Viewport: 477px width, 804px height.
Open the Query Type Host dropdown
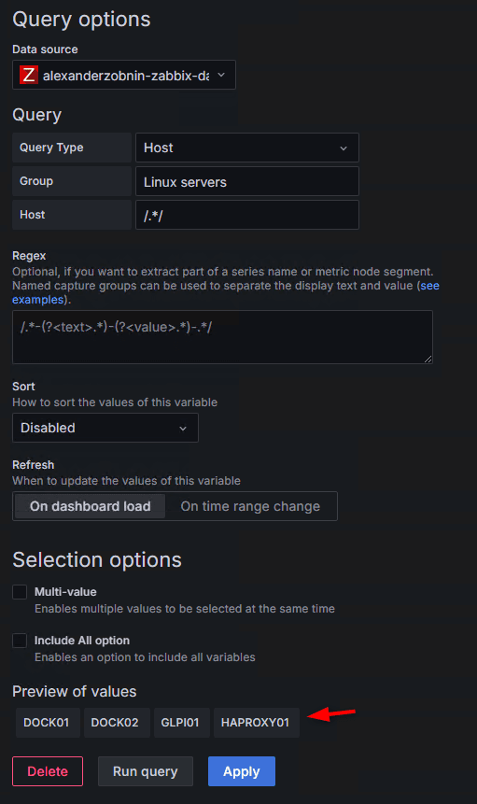[247, 148]
